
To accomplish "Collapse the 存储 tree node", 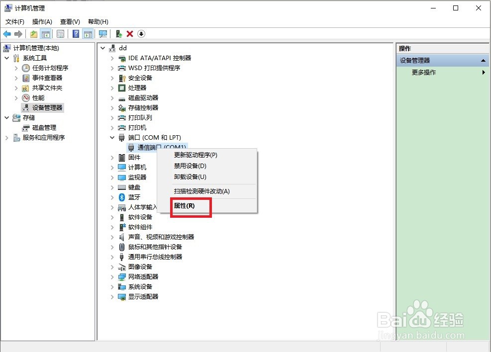I will click(7, 118).
